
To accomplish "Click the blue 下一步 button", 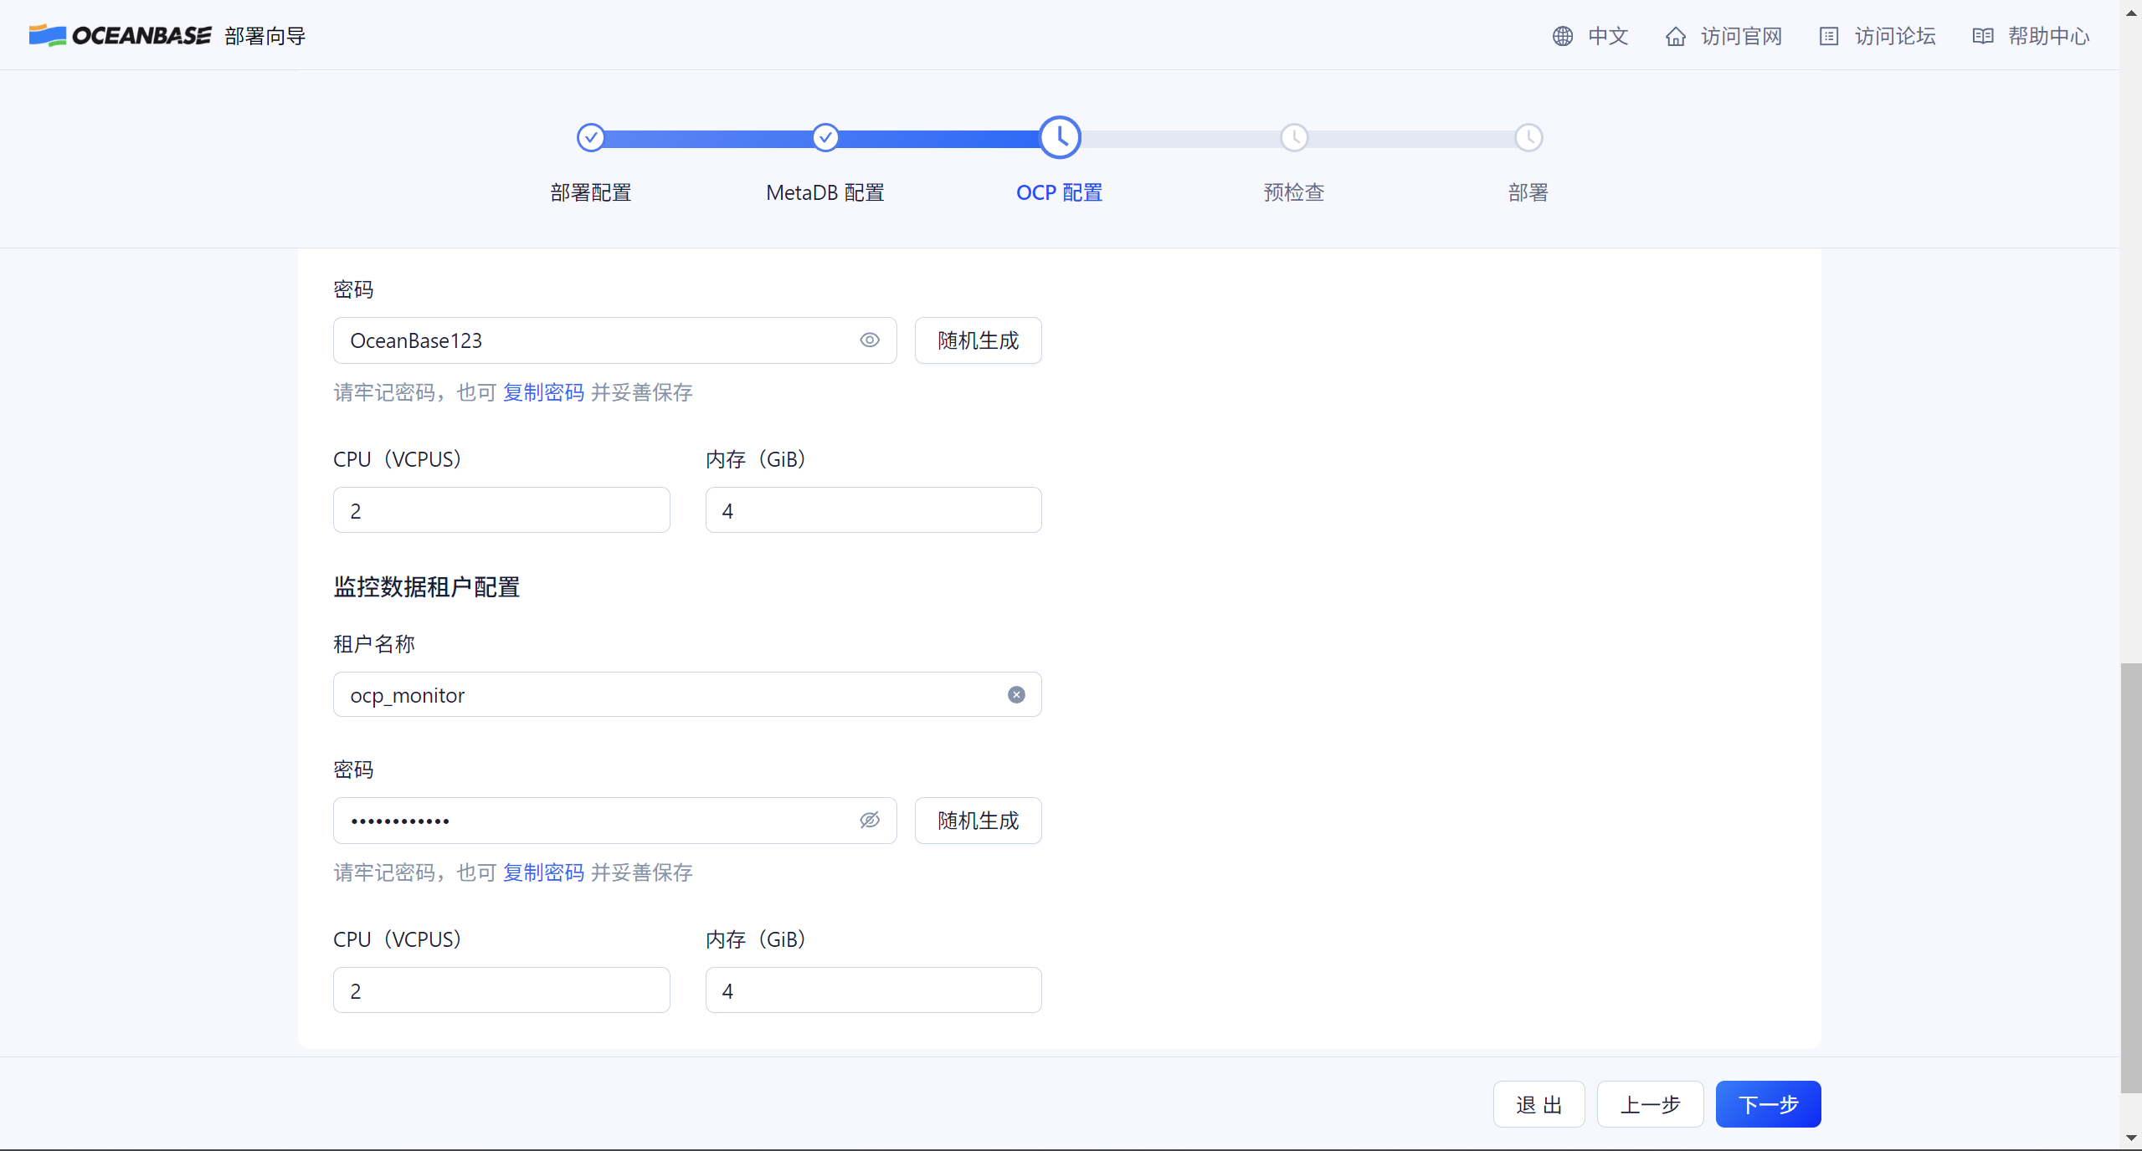I will coord(1768,1104).
